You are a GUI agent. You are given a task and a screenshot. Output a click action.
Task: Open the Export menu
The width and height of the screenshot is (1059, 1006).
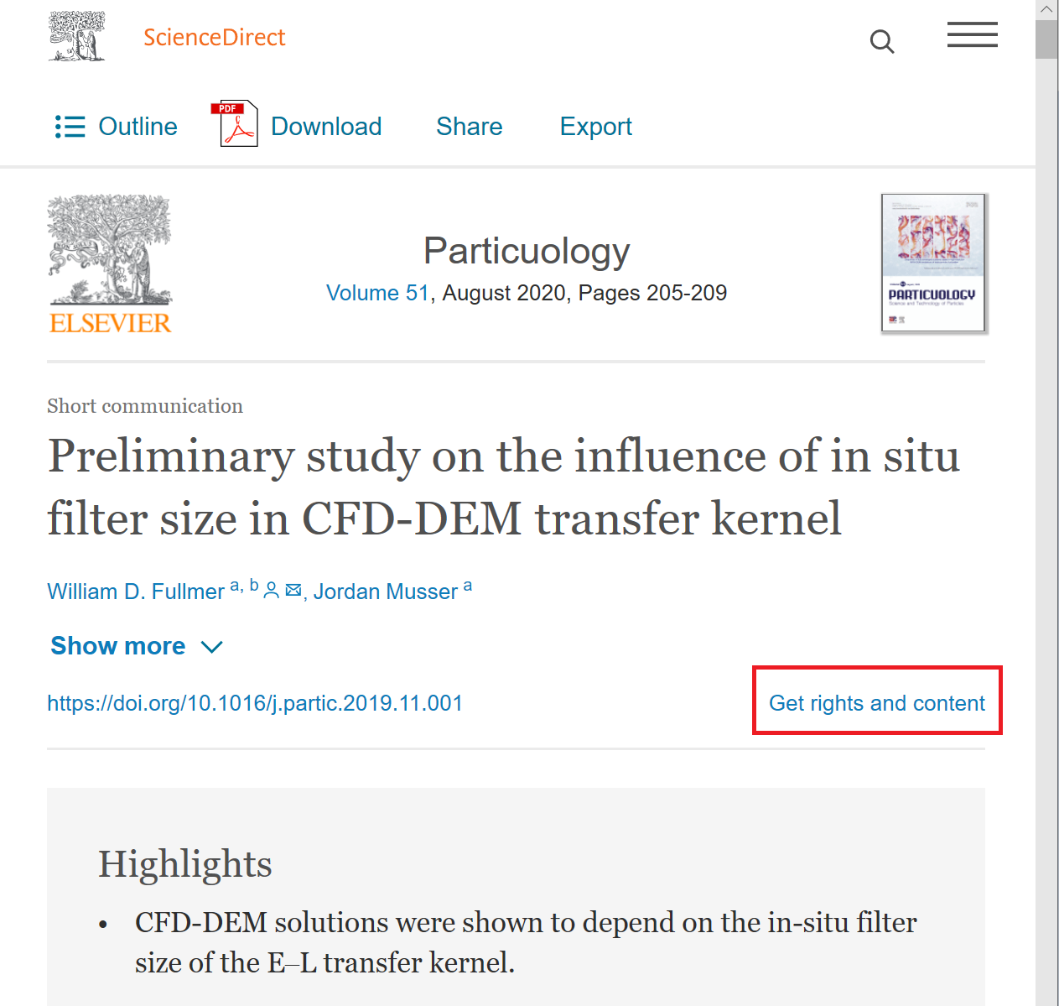pyautogui.click(x=595, y=127)
